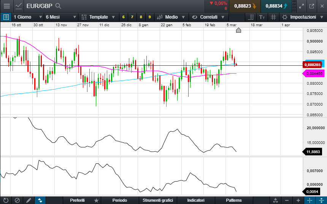
Task: Click the line chart icon beside EUR/GBP
Action: [x=19, y=6]
